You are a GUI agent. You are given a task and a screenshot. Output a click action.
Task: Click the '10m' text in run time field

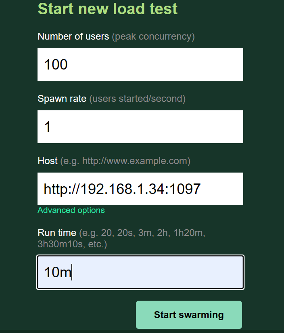click(x=57, y=272)
